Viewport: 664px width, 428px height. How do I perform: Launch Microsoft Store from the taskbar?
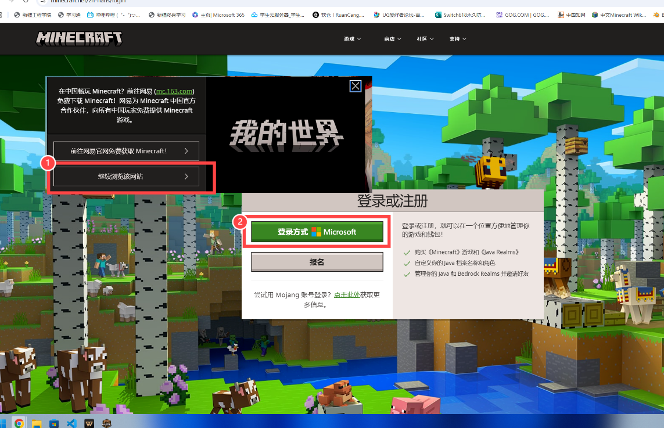coord(54,423)
